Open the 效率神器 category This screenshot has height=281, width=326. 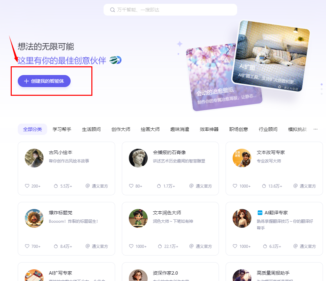(209, 129)
